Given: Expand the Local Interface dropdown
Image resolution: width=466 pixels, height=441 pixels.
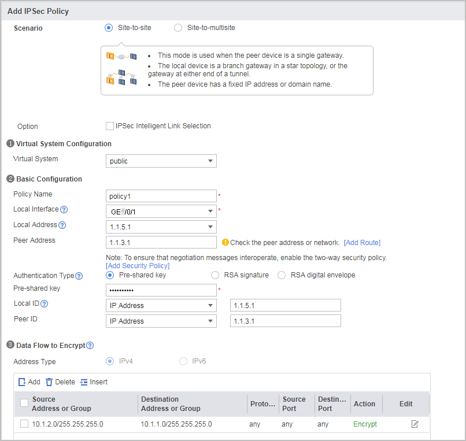Looking at the screenshot, I should pos(161,212).
